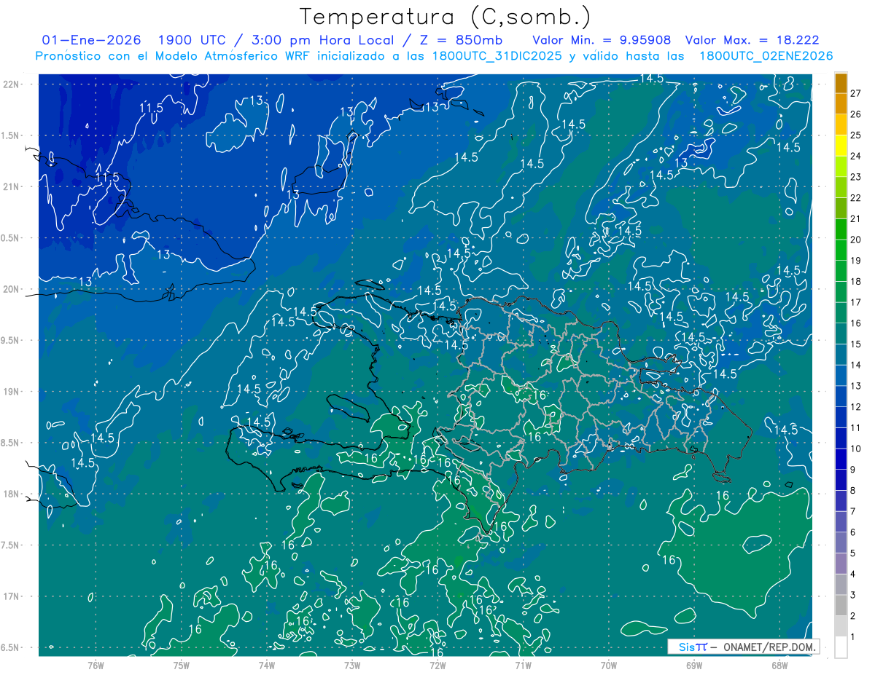Click "Valor Max. = 18.222" text
The height and width of the screenshot is (675, 875).
(x=752, y=40)
